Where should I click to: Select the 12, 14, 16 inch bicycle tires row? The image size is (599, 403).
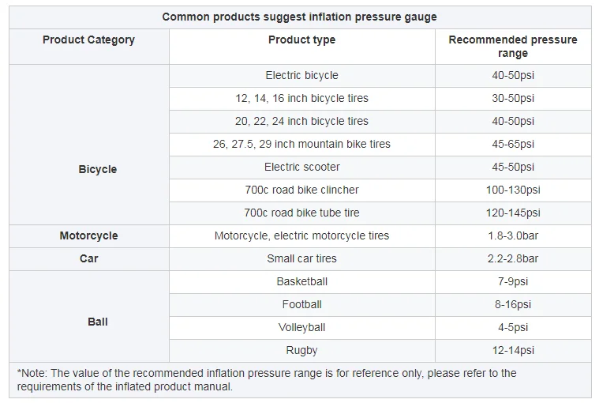(x=301, y=98)
